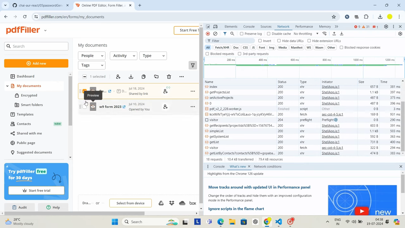Toggle the Preserve log checkbox
The height and width of the screenshot is (228, 405).
(x=242, y=34)
